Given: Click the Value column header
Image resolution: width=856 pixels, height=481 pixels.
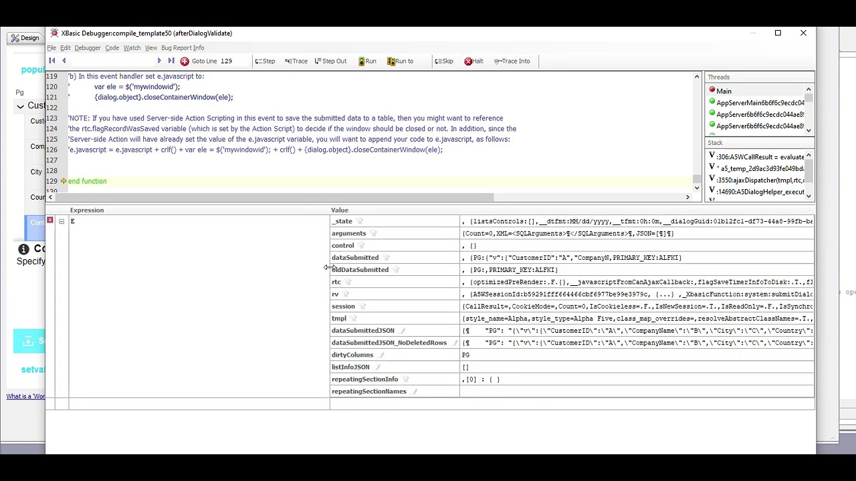Looking at the screenshot, I should (x=340, y=210).
